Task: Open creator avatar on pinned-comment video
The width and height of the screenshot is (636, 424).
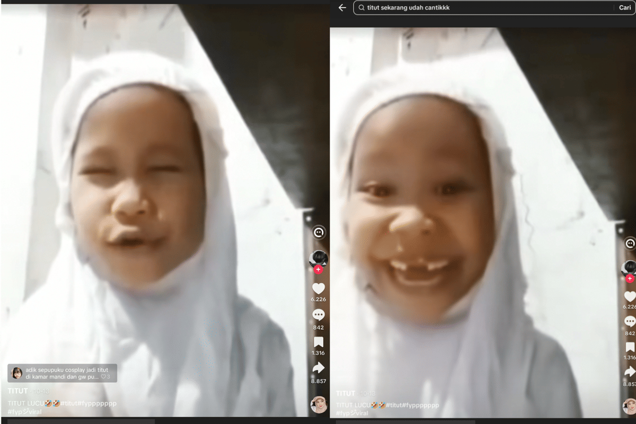Action: tap(318, 259)
